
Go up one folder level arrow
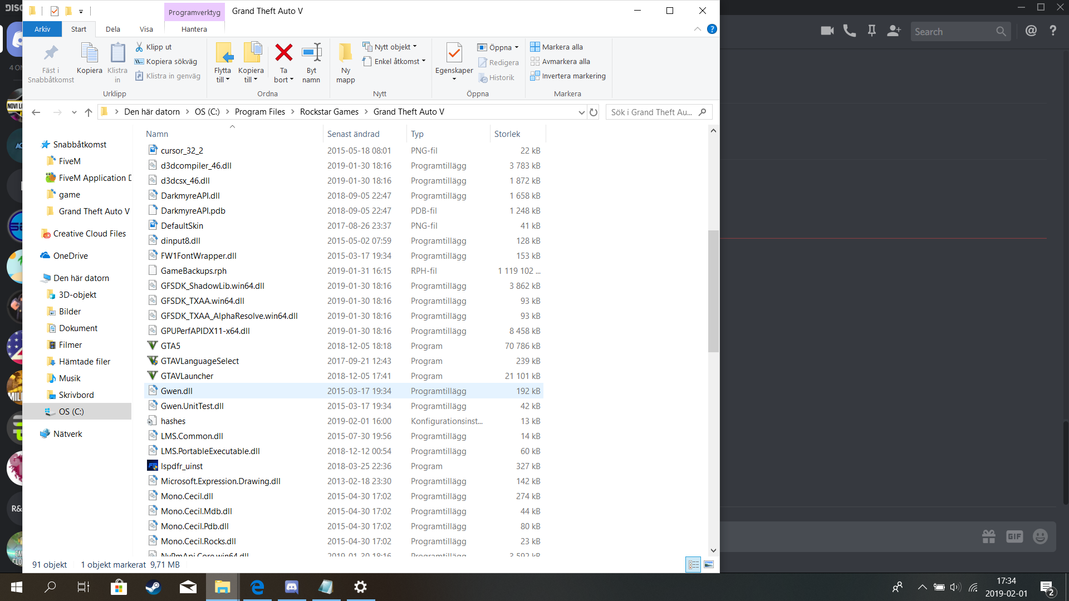(x=89, y=112)
